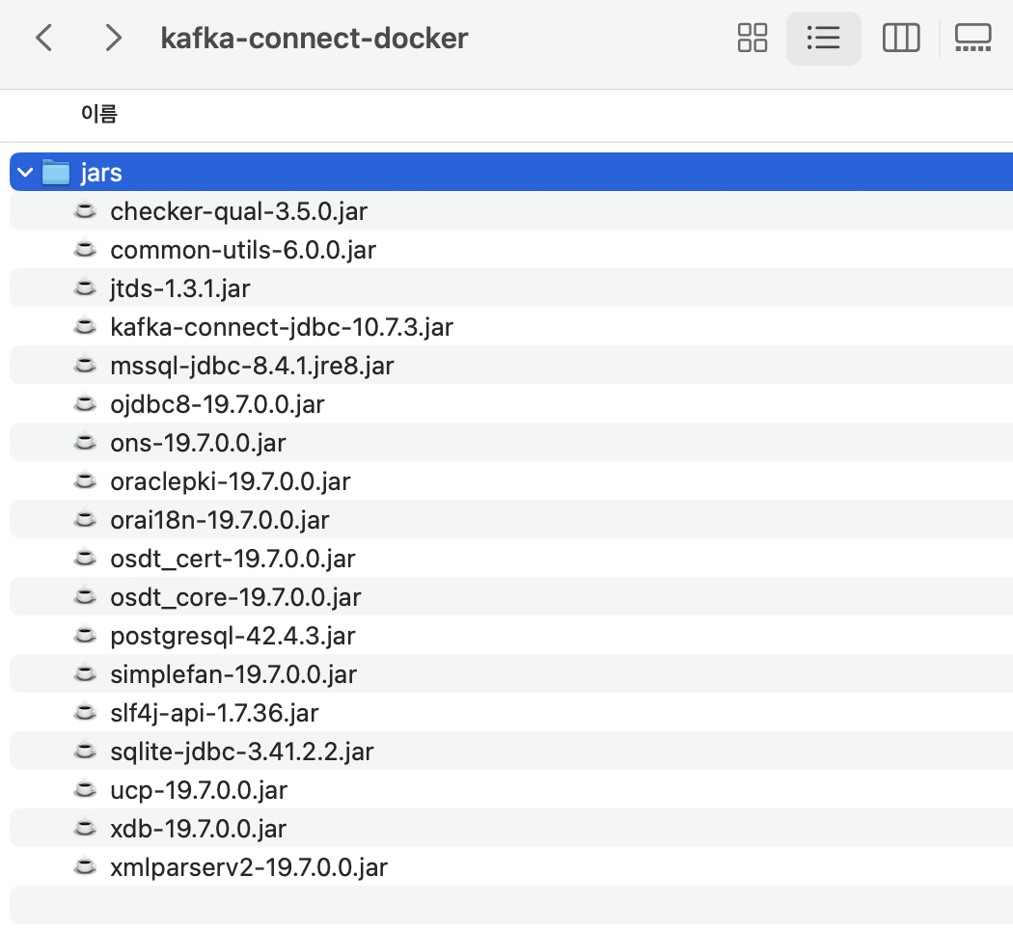Click the jtds-1.3.1.jar file icon
Screen dimensions: 1013x930
coord(85,287)
